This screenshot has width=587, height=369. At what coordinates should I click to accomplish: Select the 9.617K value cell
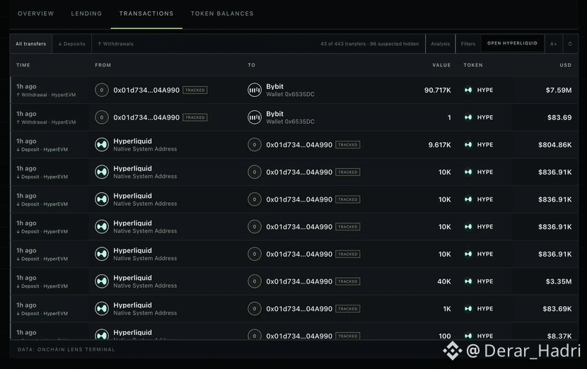[439, 145]
